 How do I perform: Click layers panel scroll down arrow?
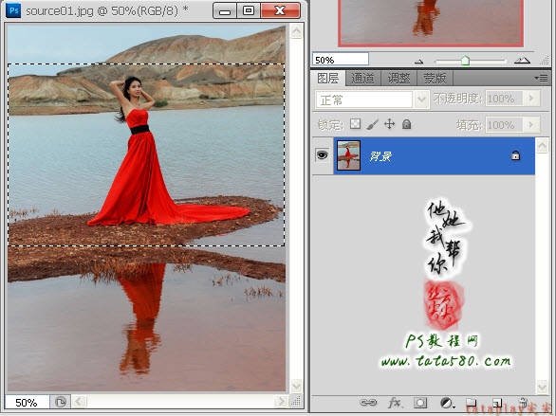542,387
